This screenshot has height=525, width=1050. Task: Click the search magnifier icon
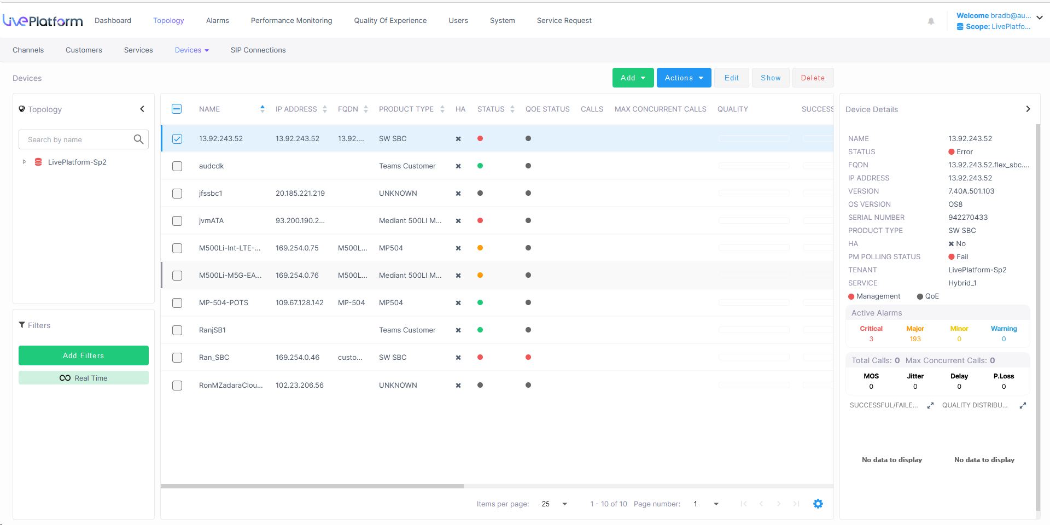coord(138,139)
